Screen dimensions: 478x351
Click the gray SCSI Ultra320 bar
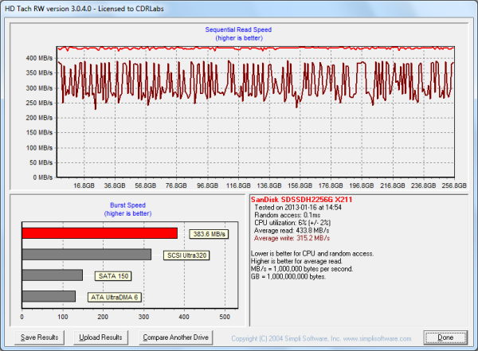(x=86, y=255)
